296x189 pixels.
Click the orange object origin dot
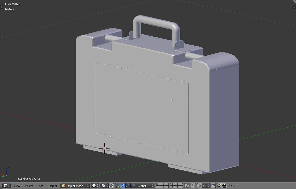tap(172, 101)
